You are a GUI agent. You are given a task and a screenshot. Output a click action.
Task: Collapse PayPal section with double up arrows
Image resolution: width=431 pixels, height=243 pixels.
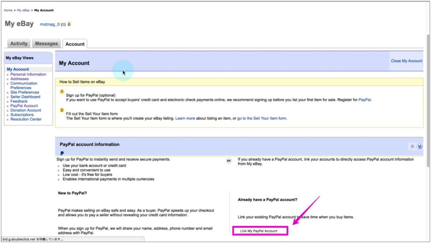click(412, 146)
